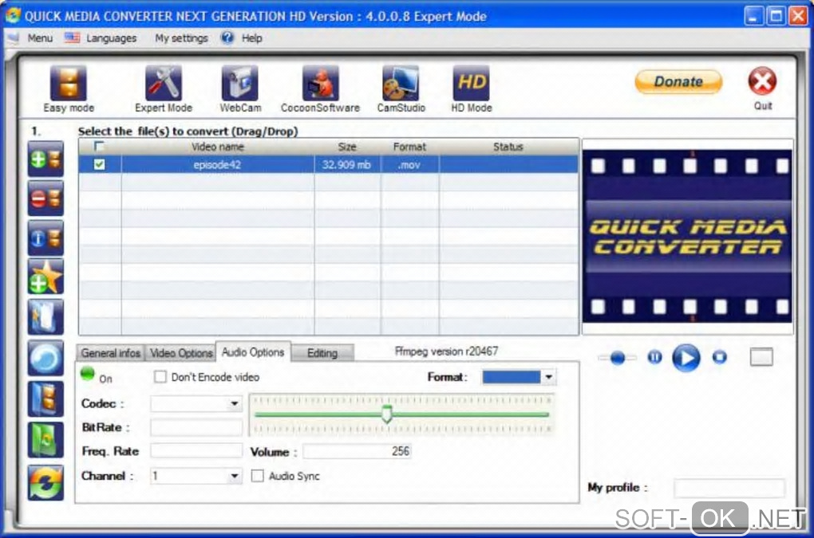Pause the preview playback
814x538 pixels.
point(654,356)
